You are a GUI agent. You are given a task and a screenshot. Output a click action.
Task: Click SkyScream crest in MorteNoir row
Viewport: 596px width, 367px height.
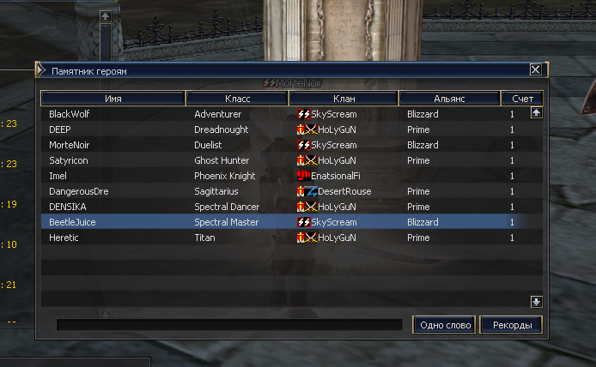pos(304,145)
